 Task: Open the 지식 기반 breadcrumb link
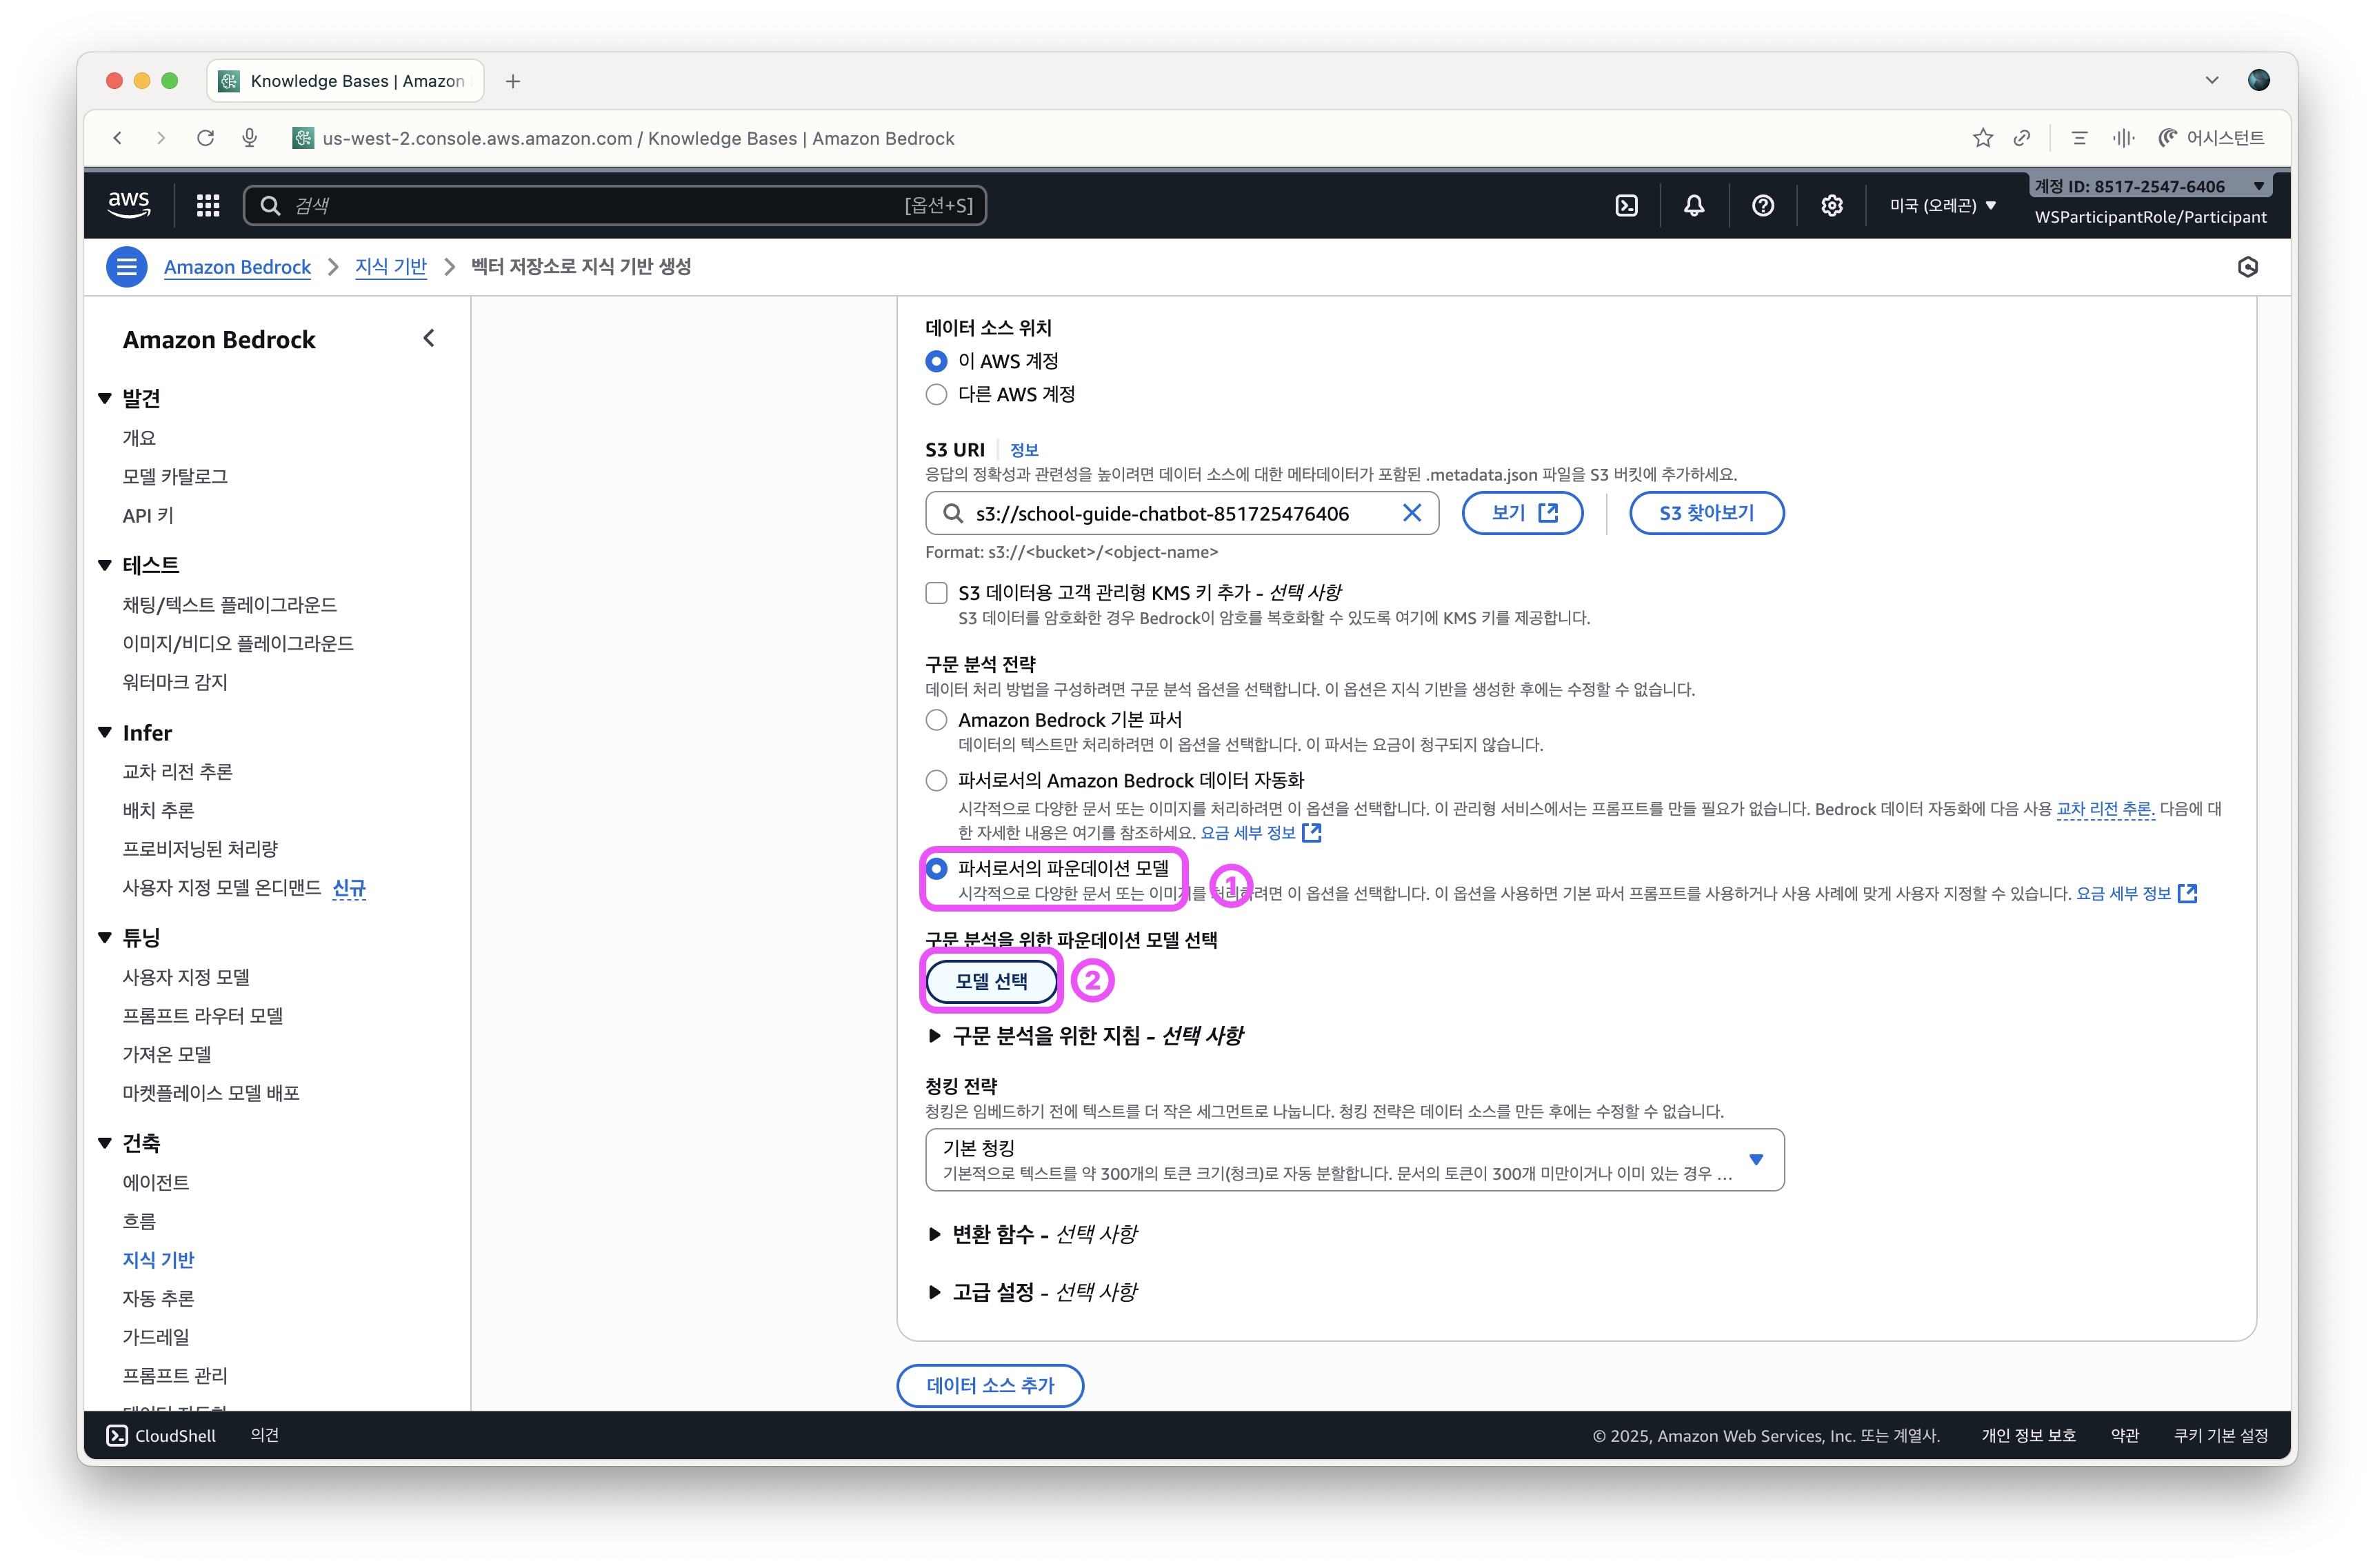click(391, 267)
